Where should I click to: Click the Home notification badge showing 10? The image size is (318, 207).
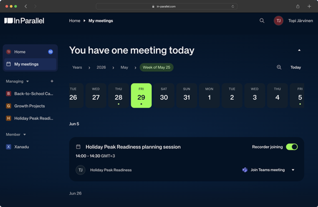(x=50, y=52)
